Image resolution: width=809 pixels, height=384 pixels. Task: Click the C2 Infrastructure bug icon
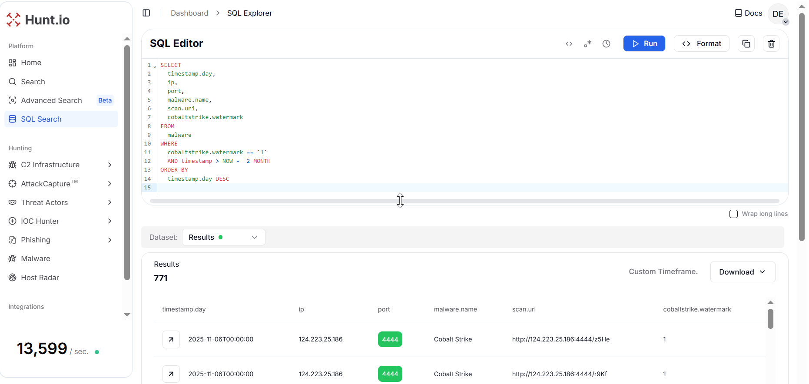click(x=13, y=165)
